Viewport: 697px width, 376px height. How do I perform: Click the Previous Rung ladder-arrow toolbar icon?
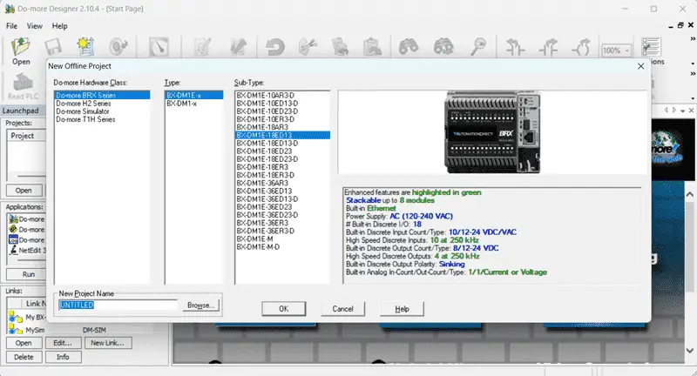pyautogui.click(x=515, y=47)
